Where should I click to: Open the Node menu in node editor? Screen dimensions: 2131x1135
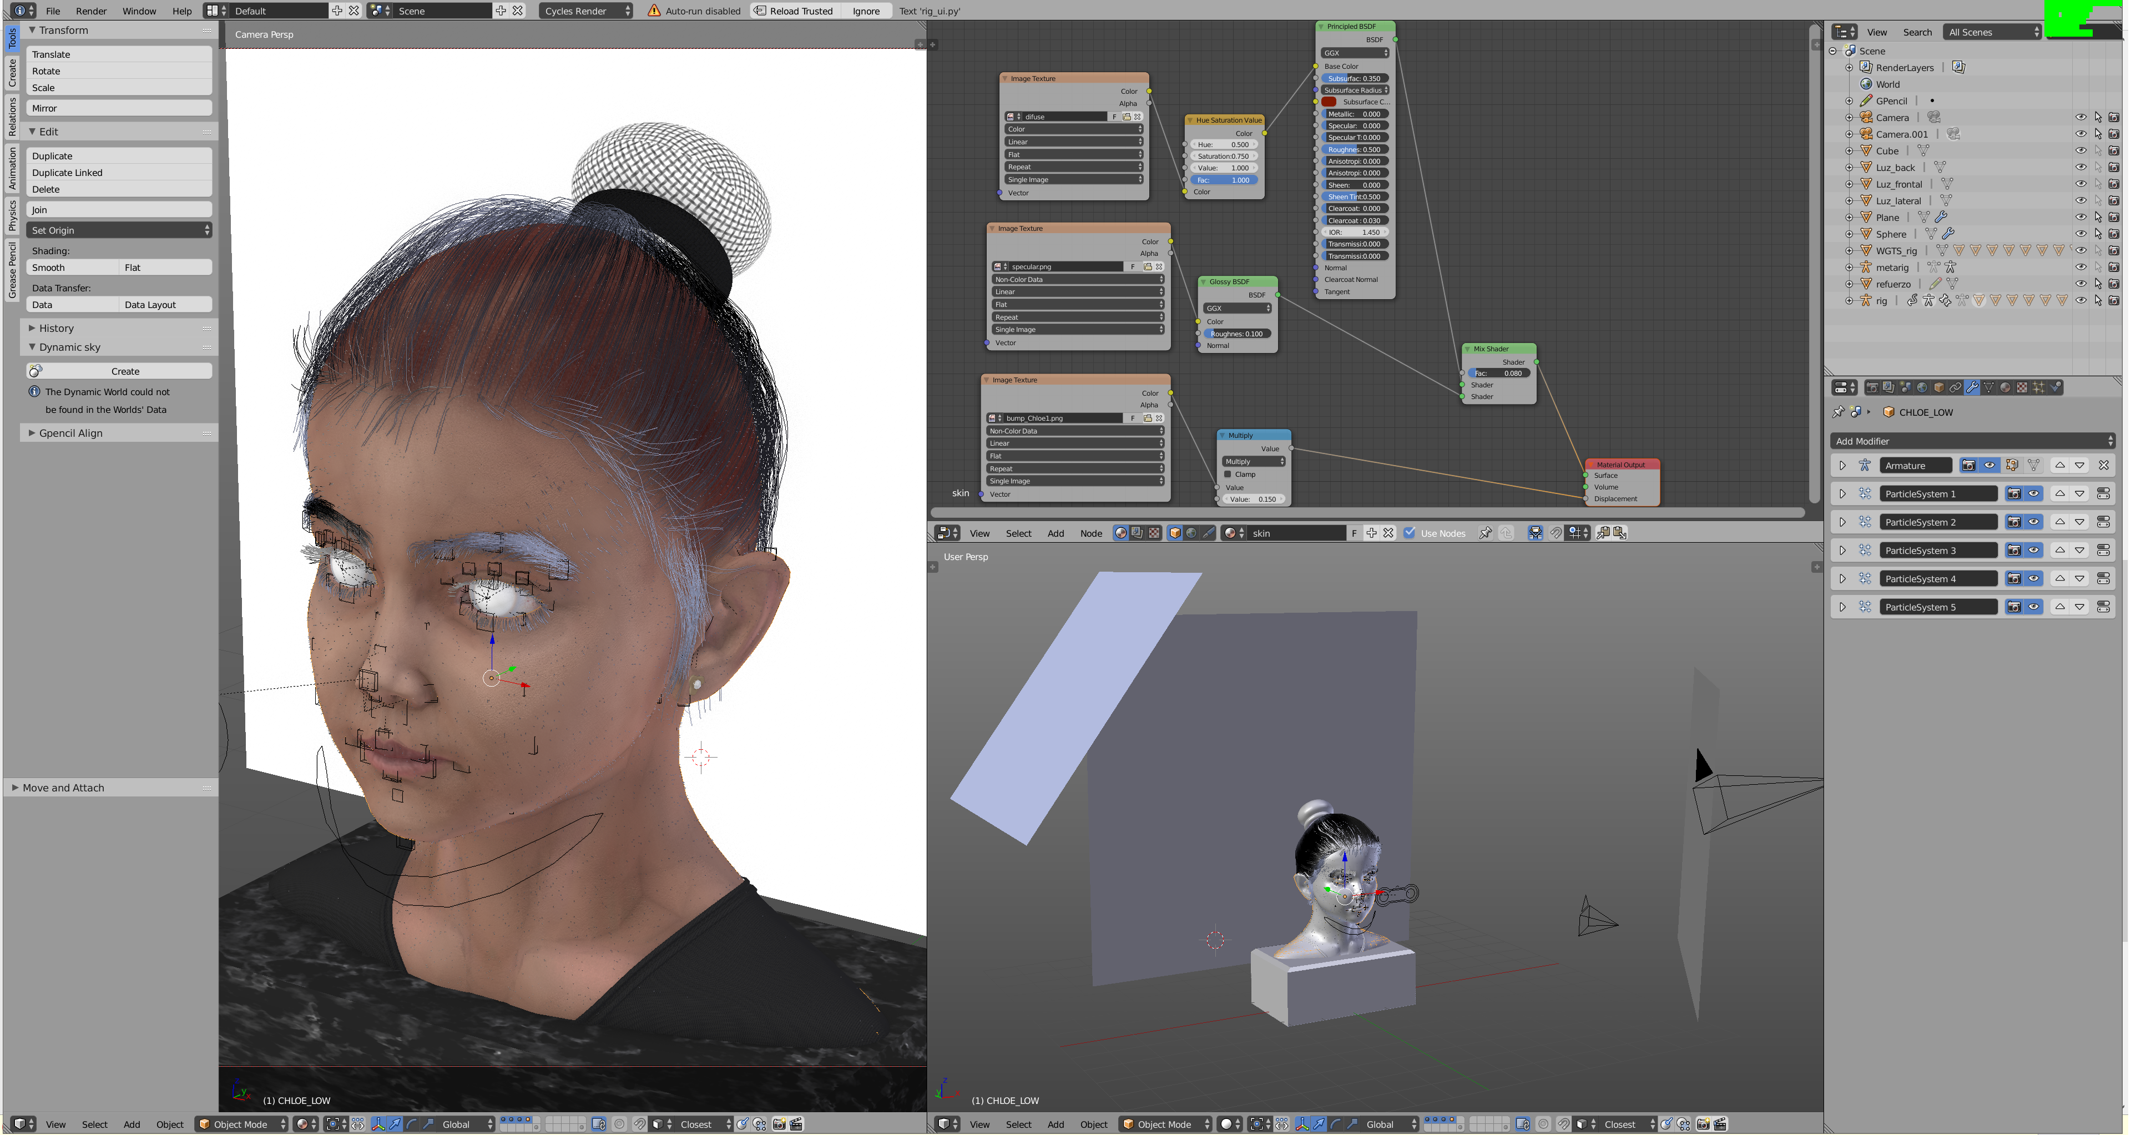pos(1090,533)
